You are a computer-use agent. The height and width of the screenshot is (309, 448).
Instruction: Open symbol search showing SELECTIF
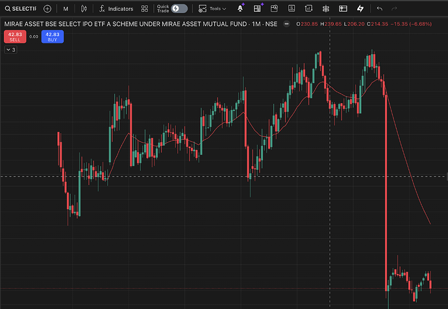click(21, 9)
